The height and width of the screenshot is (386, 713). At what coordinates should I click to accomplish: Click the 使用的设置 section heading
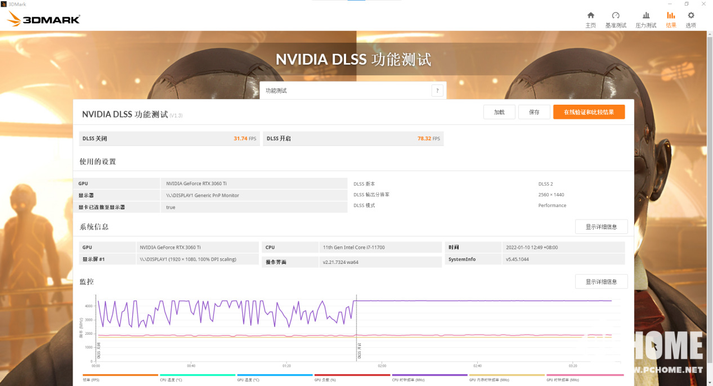pos(98,161)
